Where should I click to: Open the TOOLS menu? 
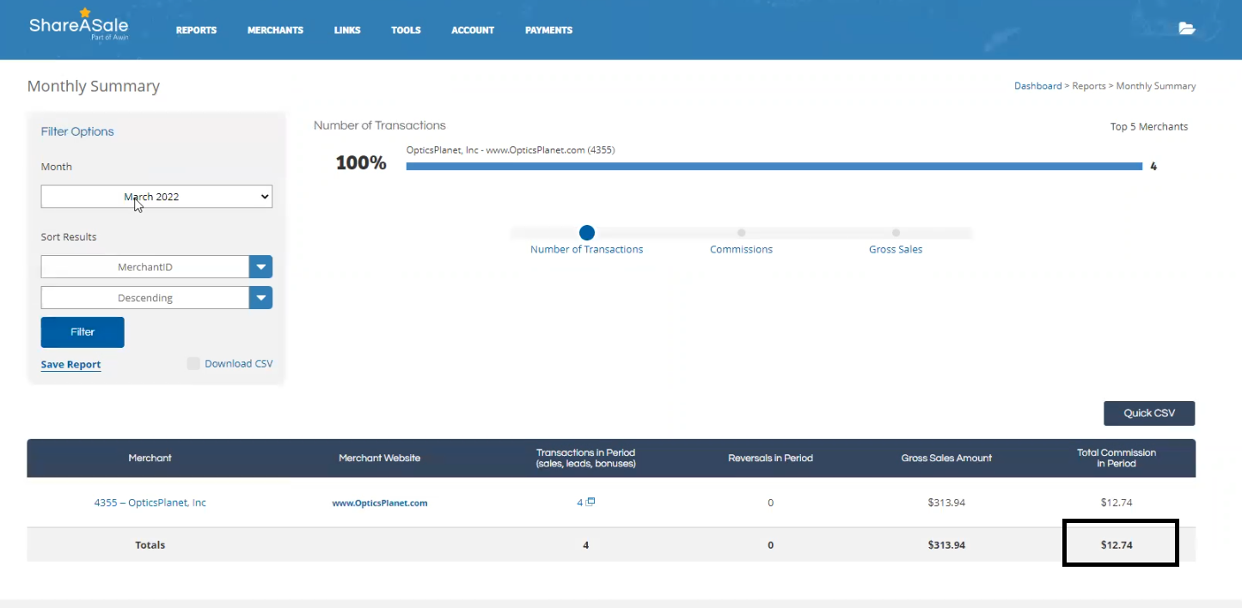coord(406,30)
